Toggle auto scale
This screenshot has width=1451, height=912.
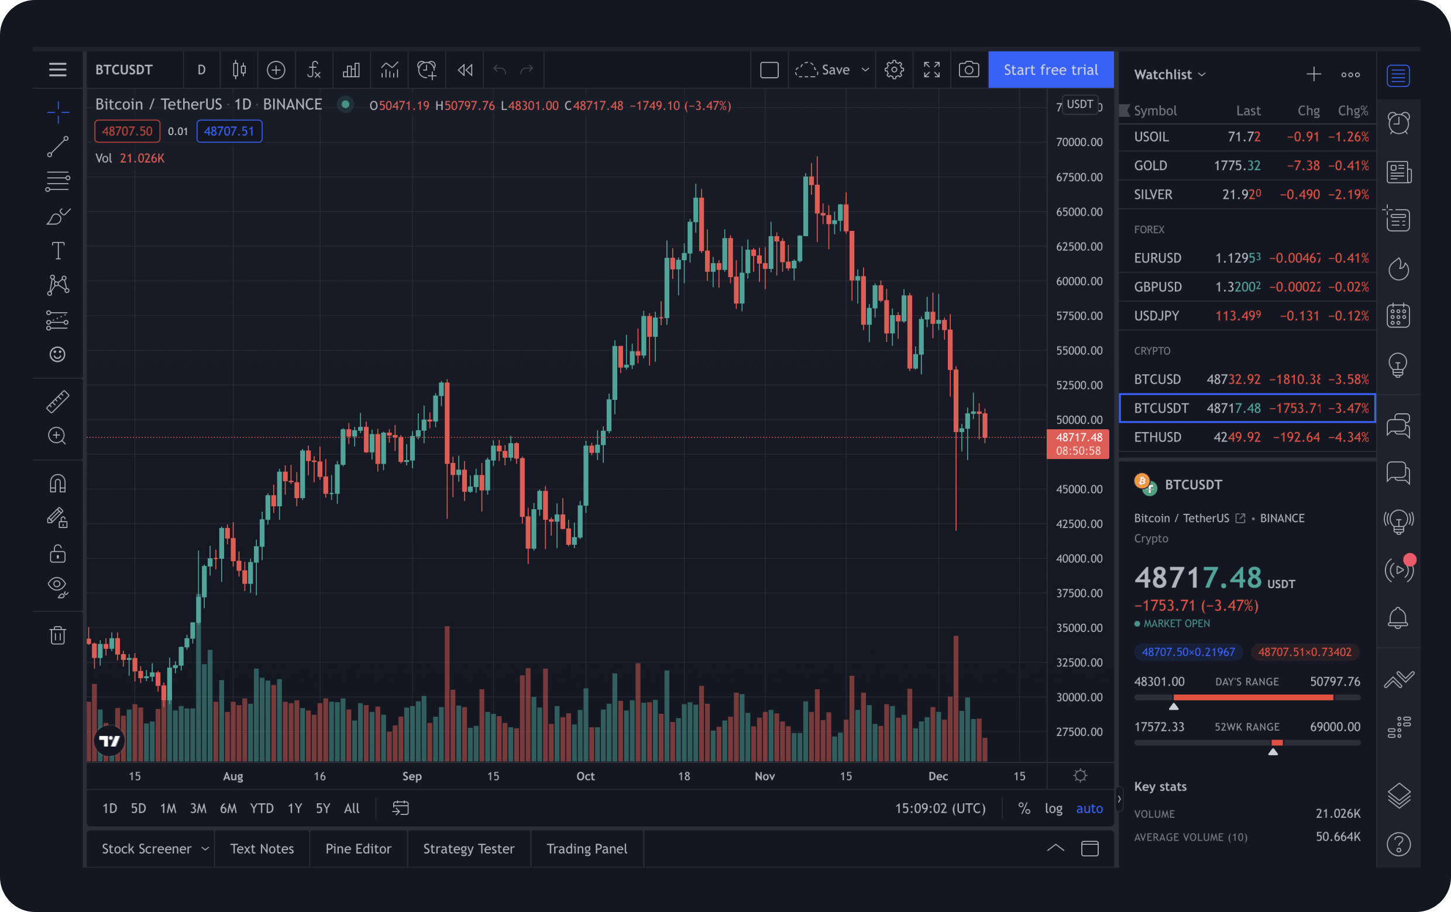pos(1089,809)
